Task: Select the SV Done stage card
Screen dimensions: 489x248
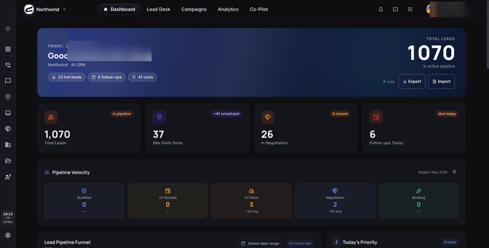Action: coord(251,201)
